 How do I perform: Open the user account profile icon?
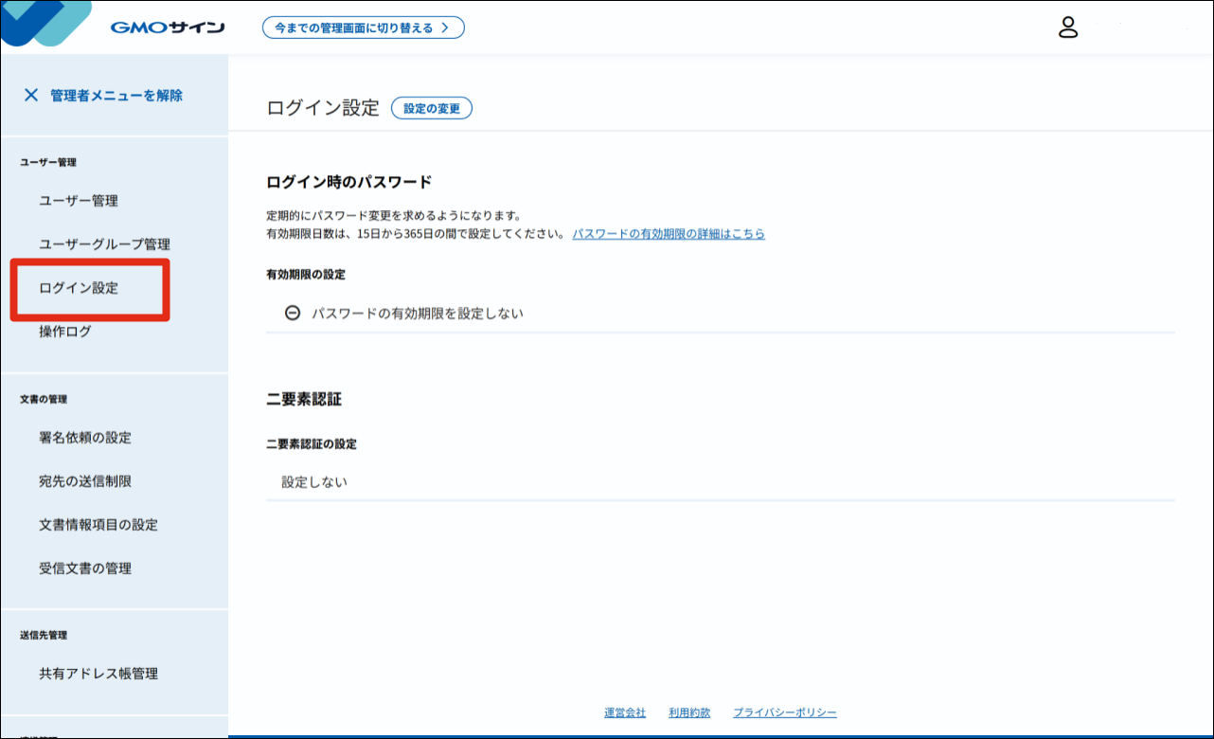(x=1068, y=27)
